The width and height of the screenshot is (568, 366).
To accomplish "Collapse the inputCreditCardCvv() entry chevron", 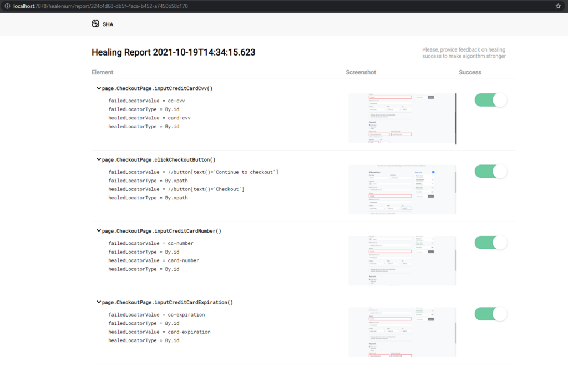I will pyautogui.click(x=99, y=88).
